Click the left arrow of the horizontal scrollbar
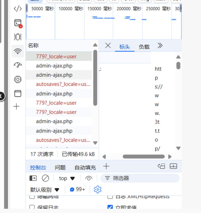Viewport: 201px width, 213px height. click(x=104, y=157)
